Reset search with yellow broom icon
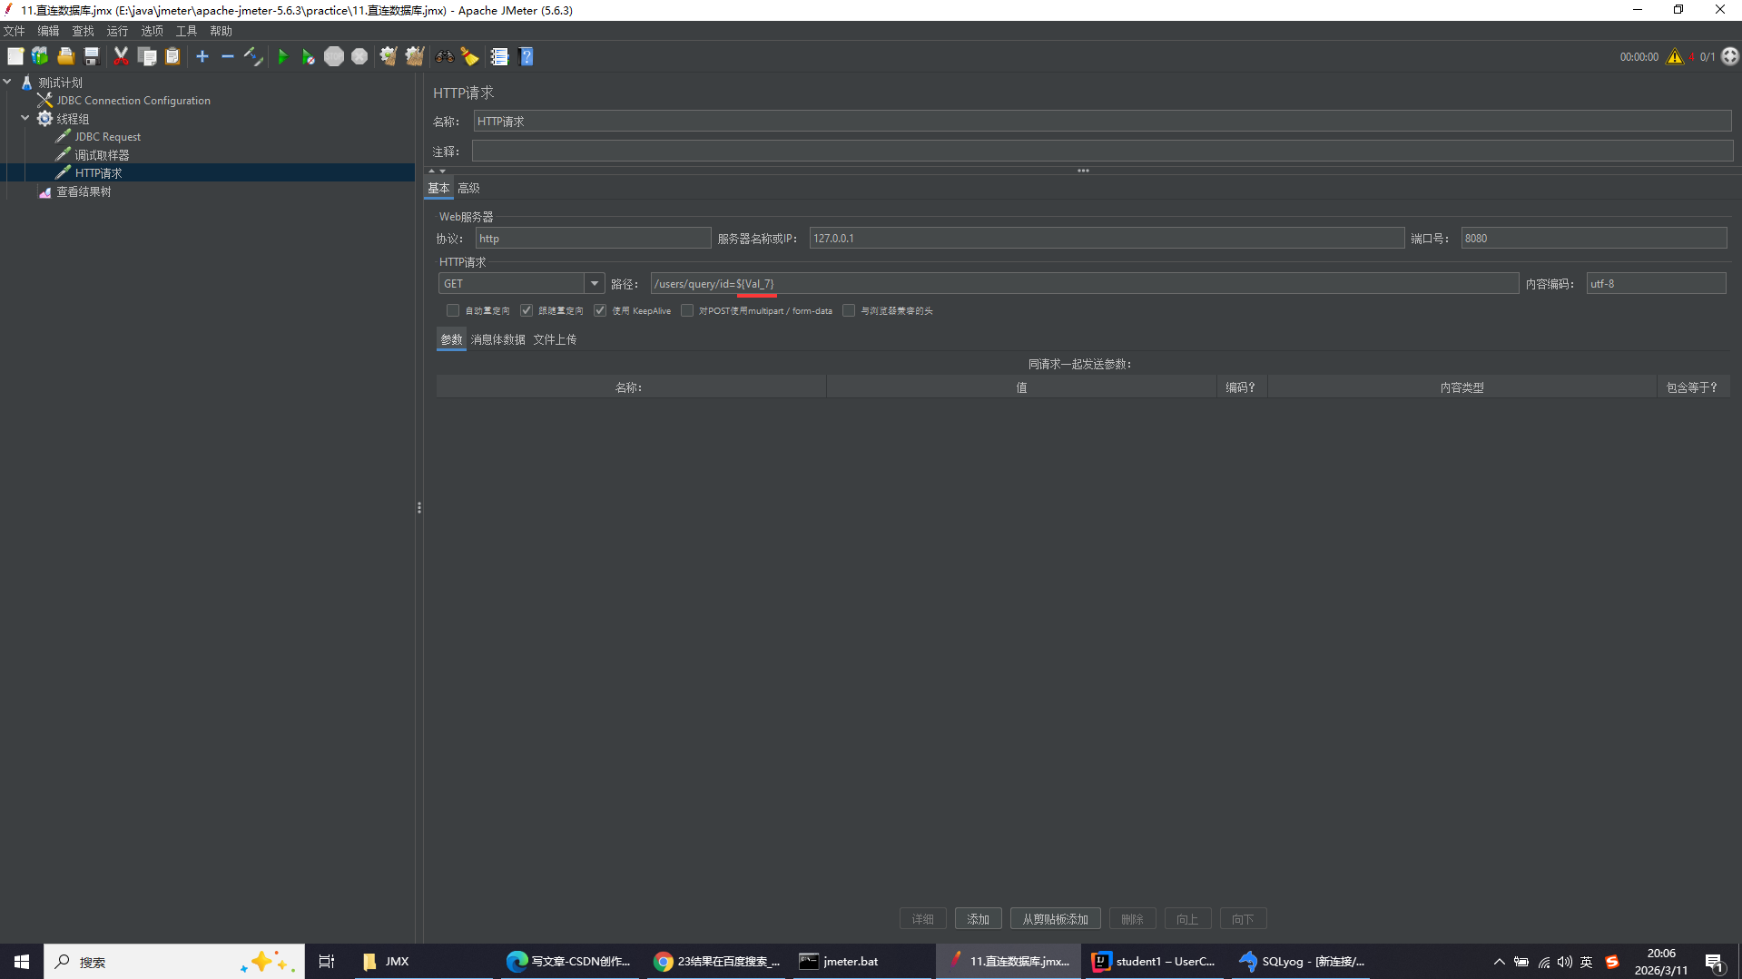This screenshot has height=979, width=1742. (x=469, y=56)
